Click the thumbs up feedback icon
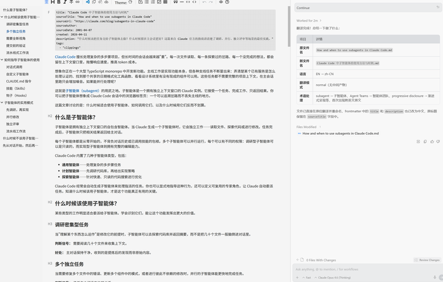Viewport: 443px width, 282px height. [432, 142]
